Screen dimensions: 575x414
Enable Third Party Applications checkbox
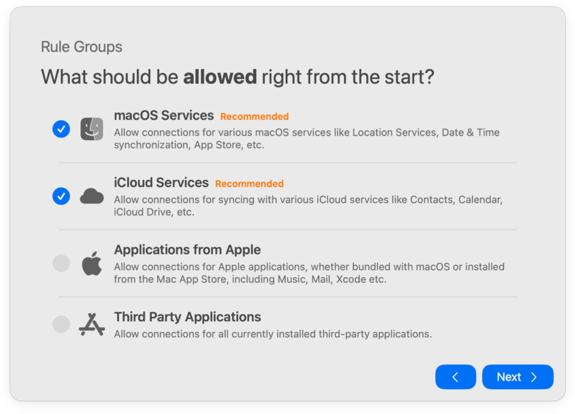click(x=61, y=324)
